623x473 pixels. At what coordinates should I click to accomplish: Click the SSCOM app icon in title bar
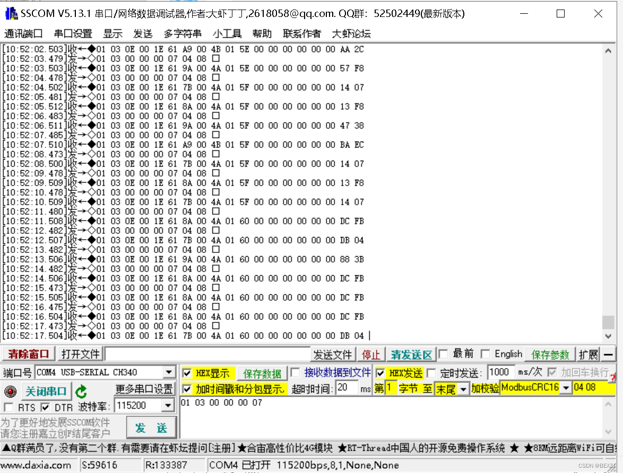(12, 13)
